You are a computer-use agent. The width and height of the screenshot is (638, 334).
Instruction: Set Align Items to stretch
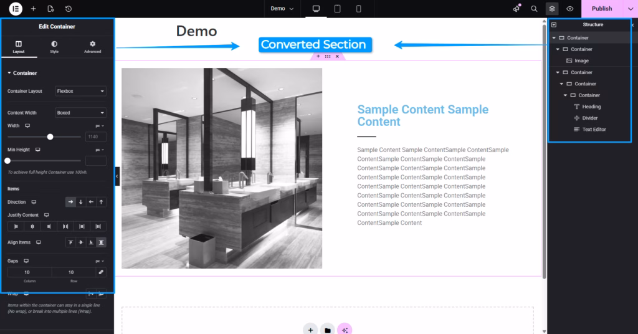(102, 242)
